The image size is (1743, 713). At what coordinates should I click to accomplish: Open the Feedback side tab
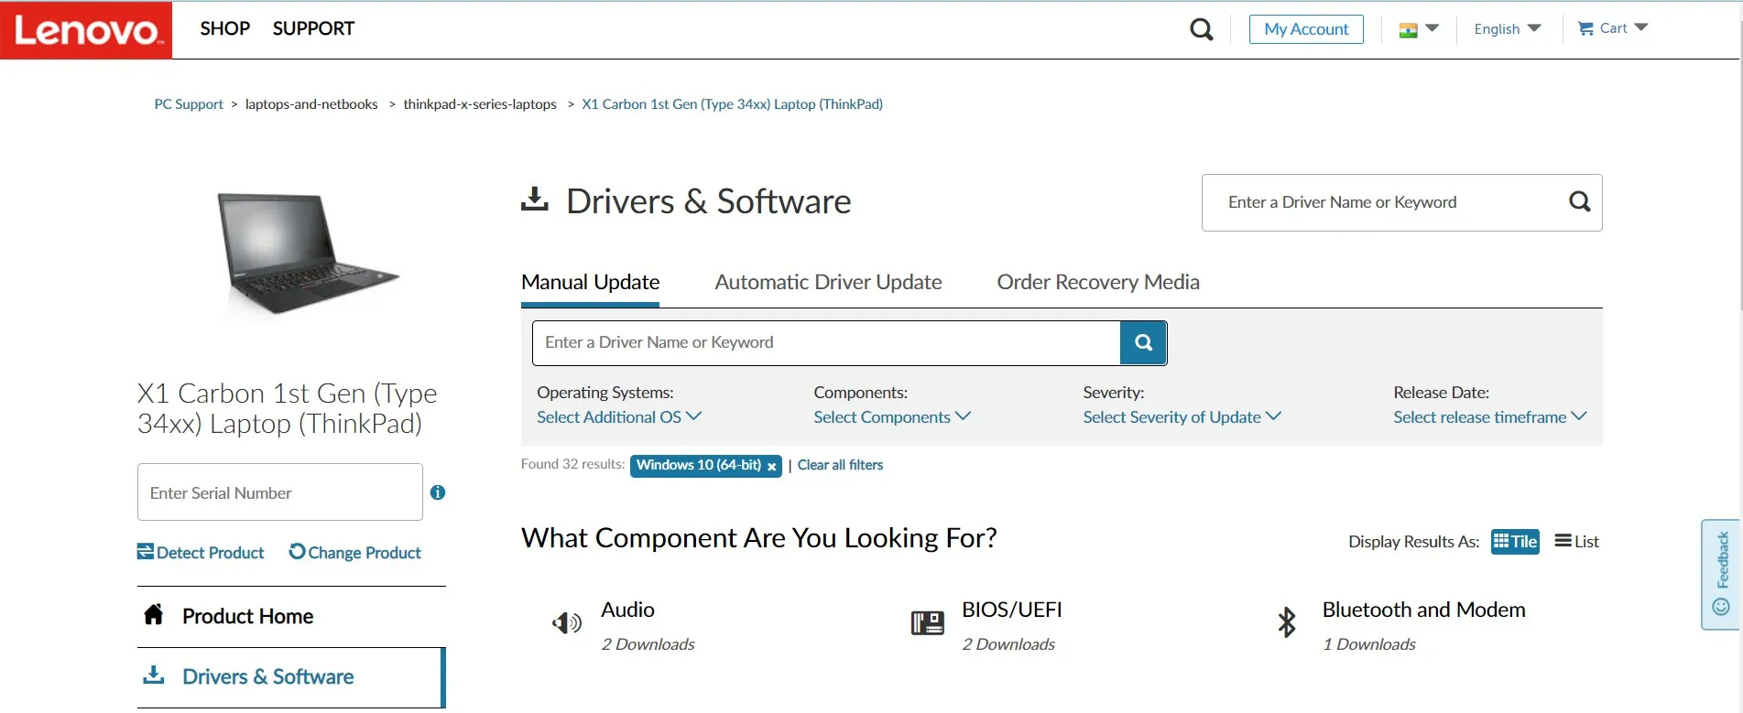click(1721, 574)
